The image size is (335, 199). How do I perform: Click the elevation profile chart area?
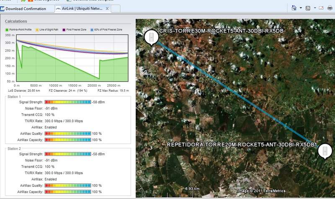coord(72,58)
